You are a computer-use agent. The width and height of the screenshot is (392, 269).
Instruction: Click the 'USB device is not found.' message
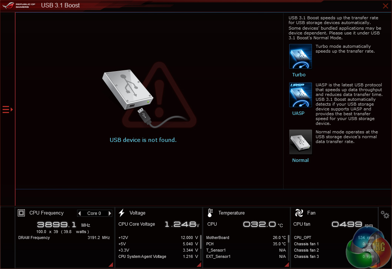[143, 140]
